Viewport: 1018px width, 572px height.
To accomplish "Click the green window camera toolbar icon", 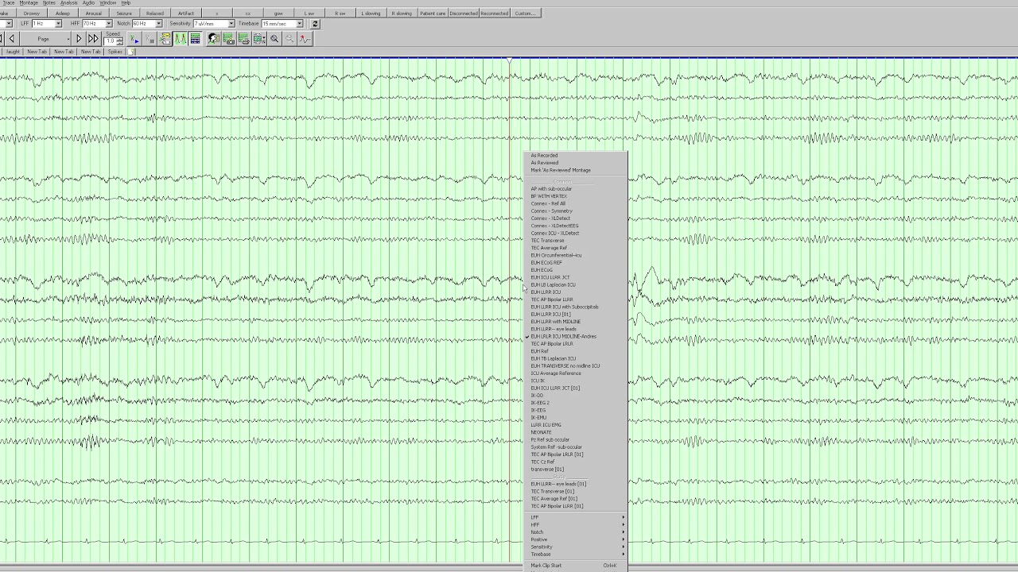I will pos(229,39).
